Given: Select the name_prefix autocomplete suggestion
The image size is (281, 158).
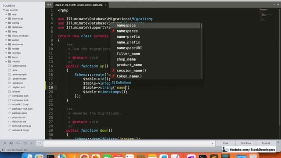Looking at the screenshot, I should coord(155,42).
